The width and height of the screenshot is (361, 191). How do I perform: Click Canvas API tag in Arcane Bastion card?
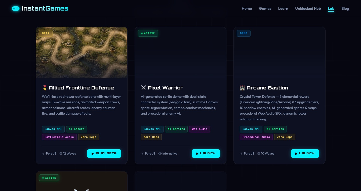251,129
